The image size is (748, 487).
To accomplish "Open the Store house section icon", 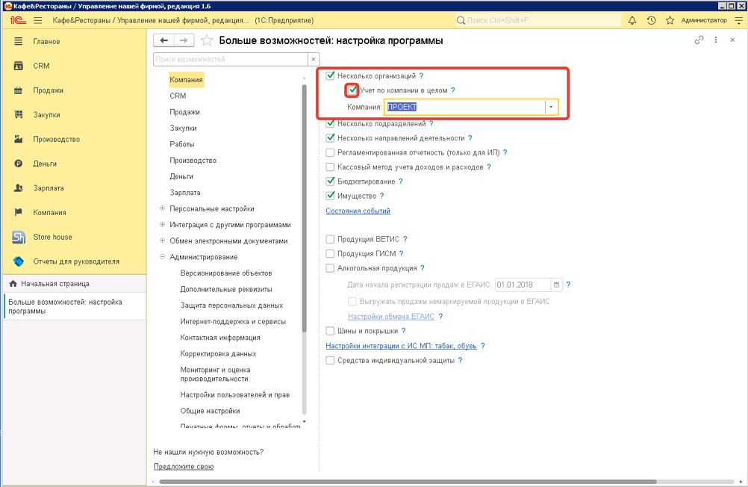I will pos(19,238).
